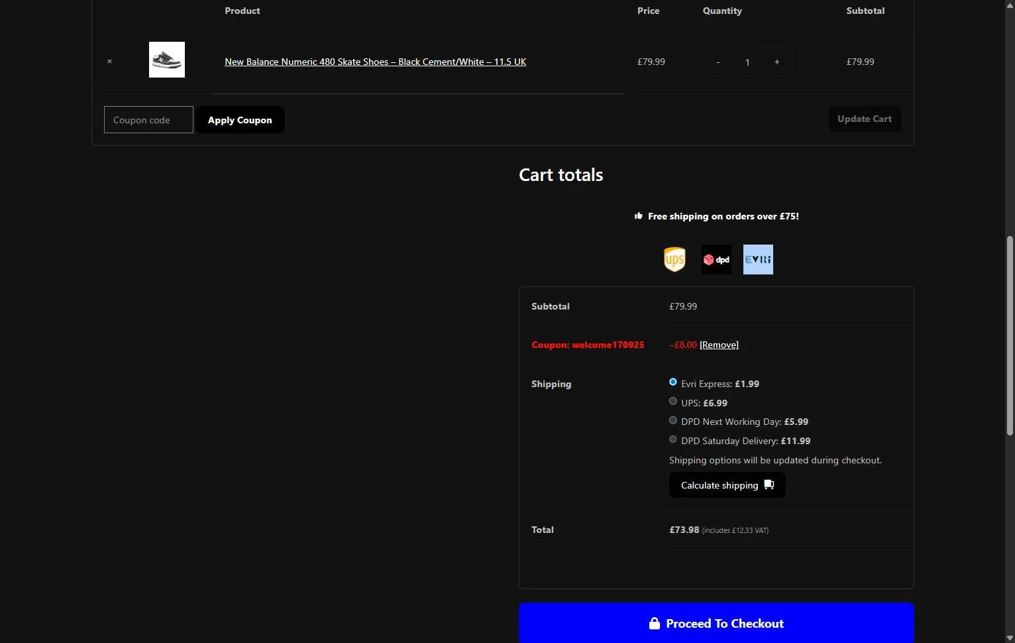Image resolution: width=1015 pixels, height=643 pixels.
Task: Open New Balance Numeric 480 product link
Action: (x=375, y=62)
